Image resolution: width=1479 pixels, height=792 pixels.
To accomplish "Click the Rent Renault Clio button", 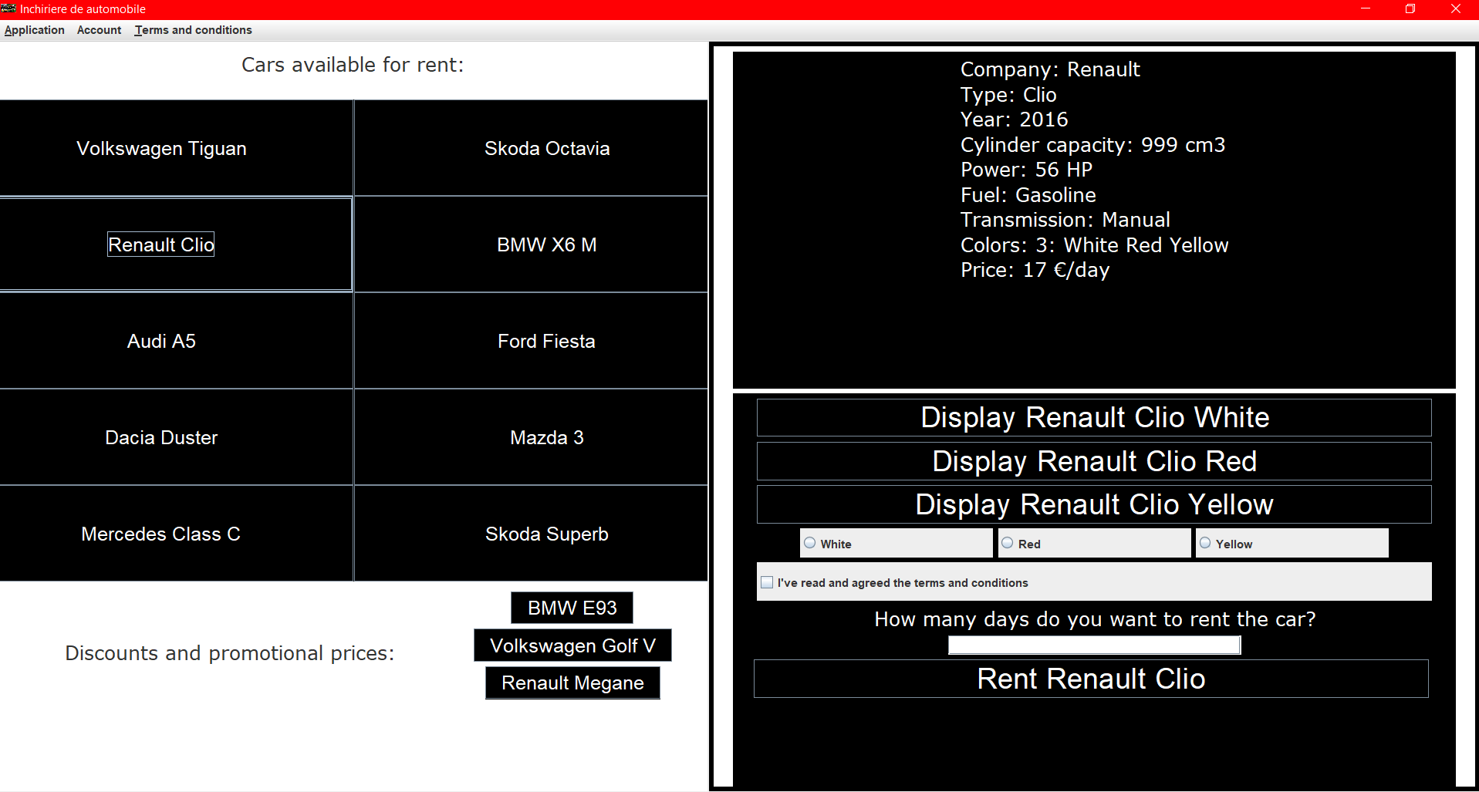I will pyautogui.click(x=1091, y=679).
